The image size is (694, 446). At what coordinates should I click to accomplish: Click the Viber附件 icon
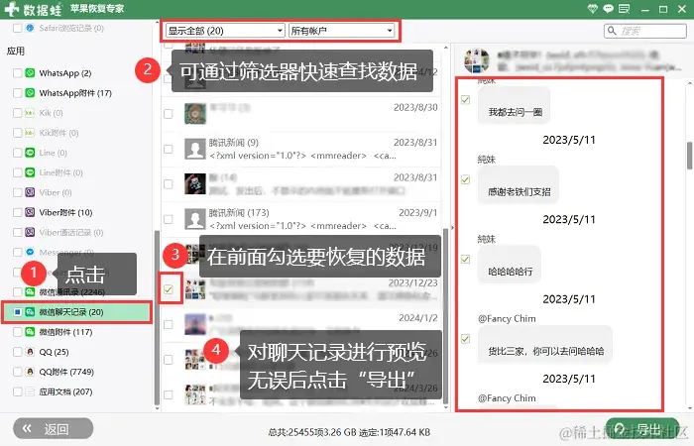click(30, 212)
